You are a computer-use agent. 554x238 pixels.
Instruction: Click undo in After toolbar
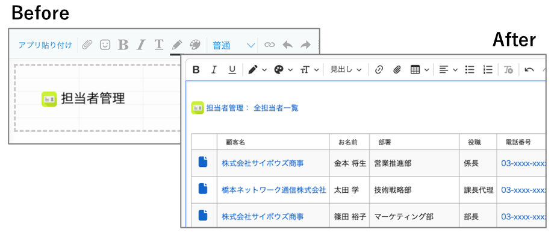[529, 70]
